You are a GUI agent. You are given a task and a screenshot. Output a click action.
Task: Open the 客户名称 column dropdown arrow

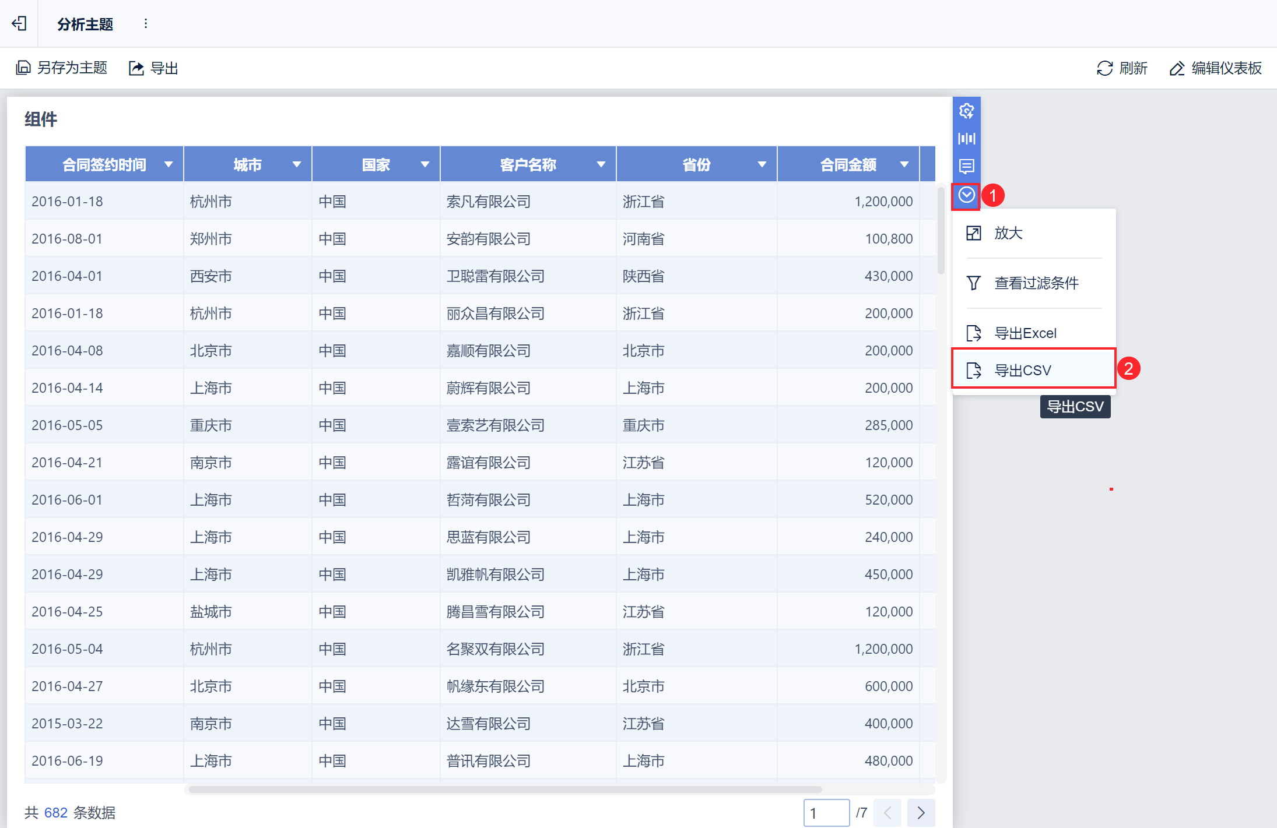[601, 164]
